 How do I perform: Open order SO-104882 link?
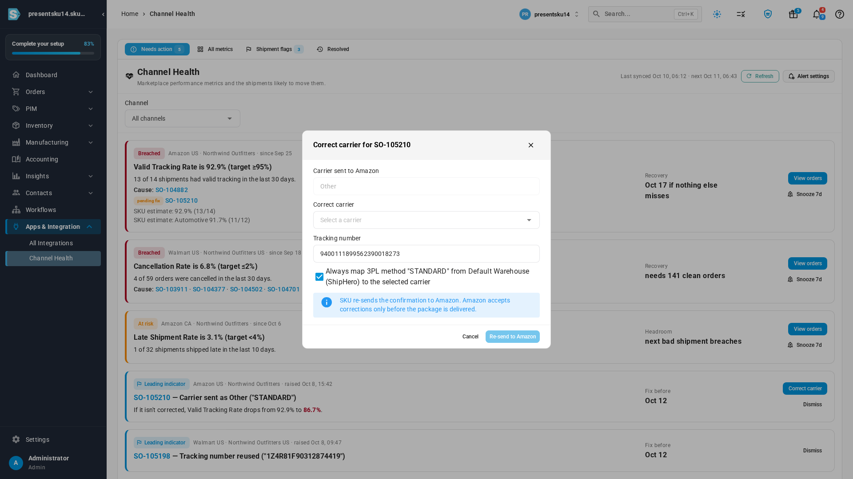coord(171,190)
